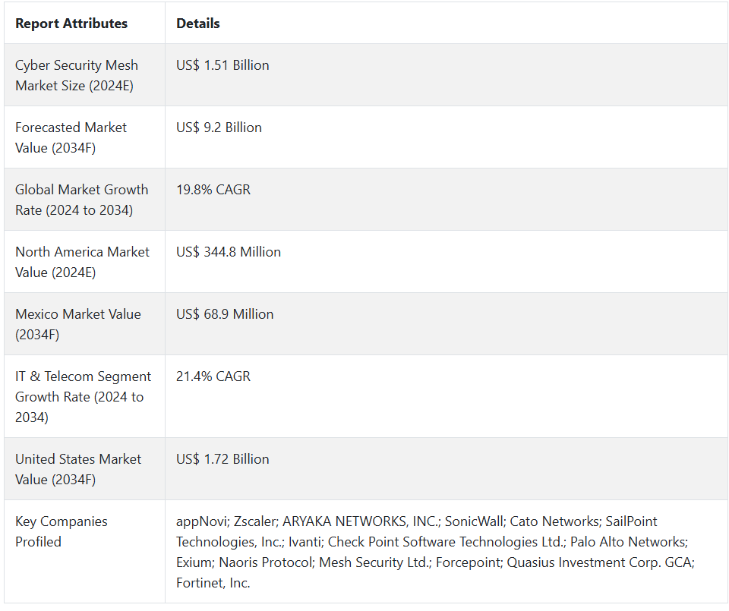
Task: Click the 19.8% CAGR value
Action: coord(213,190)
